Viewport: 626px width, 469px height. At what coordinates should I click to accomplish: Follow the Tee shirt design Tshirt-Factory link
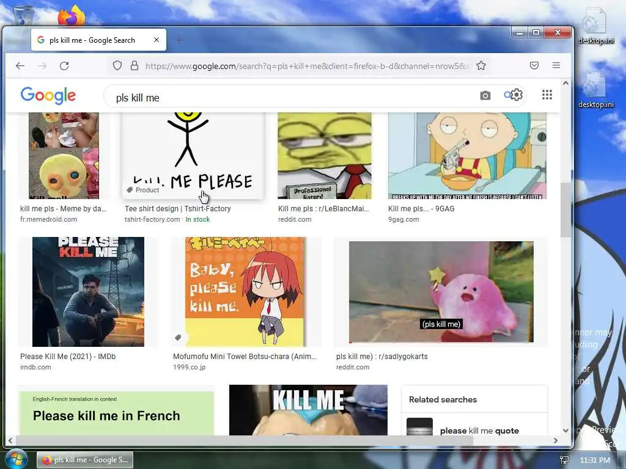[x=178, y=209]
